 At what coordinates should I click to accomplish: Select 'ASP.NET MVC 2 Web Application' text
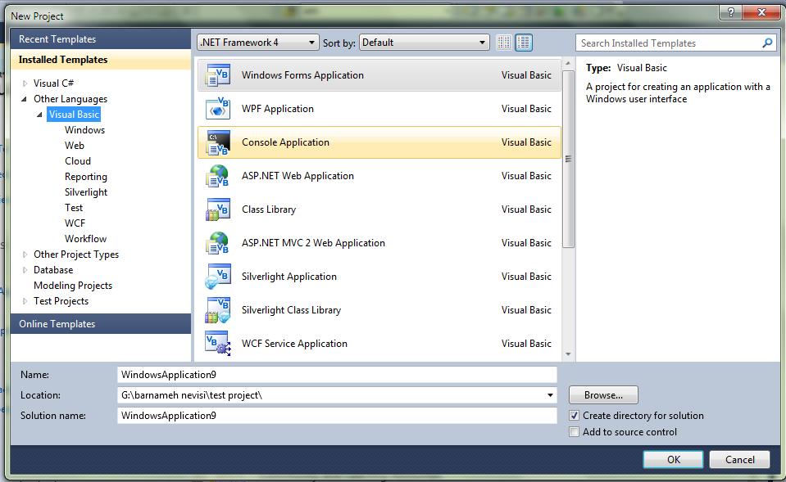(313, 243)
